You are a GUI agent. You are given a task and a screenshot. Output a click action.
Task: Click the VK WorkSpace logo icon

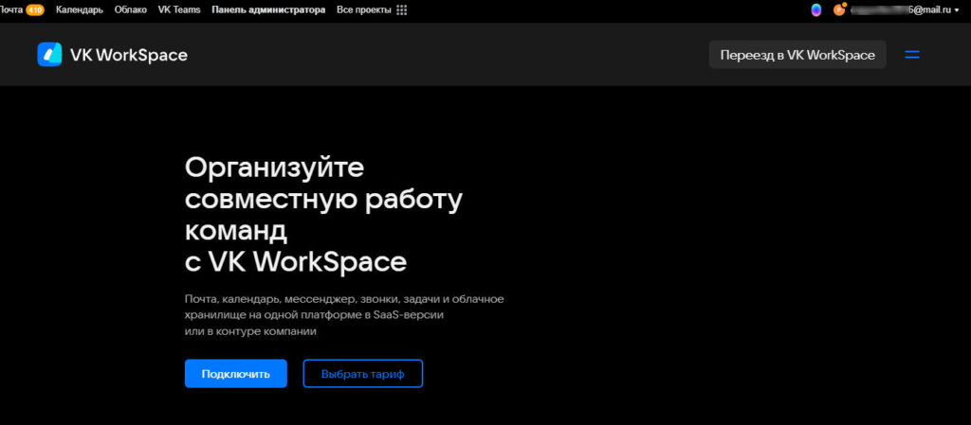49,54
